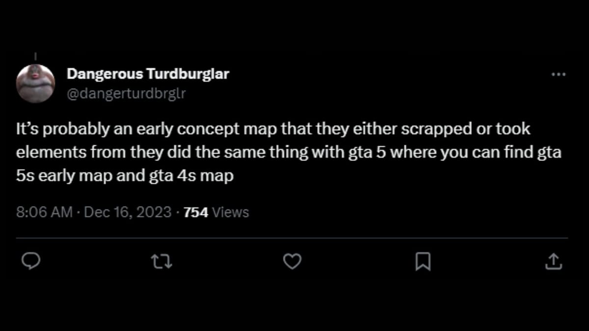This screenshot has width=589, height=331.
Task: Select the display name Dangerous Turdburglar
Action: [147, 74]
